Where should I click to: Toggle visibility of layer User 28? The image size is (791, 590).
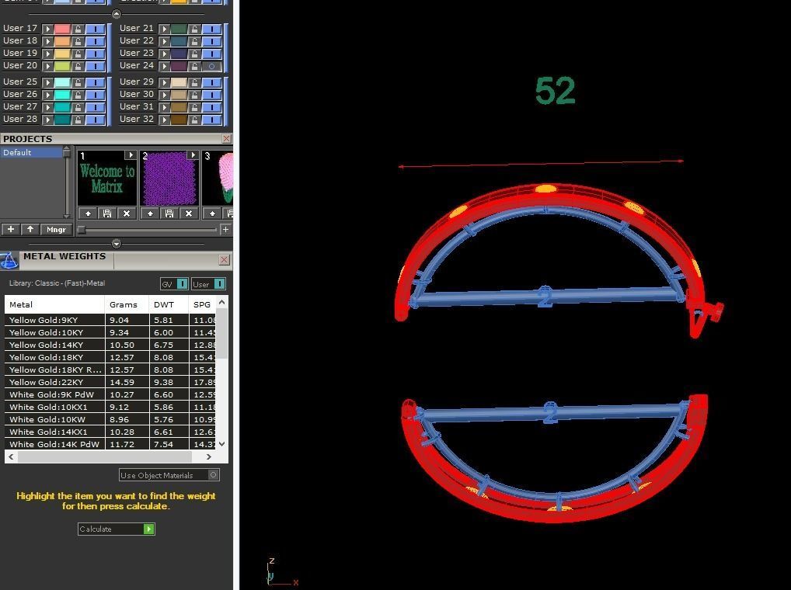pyautogui.click(x=95, y=120)
